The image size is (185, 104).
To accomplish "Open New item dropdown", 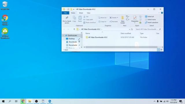I will 127,16.
